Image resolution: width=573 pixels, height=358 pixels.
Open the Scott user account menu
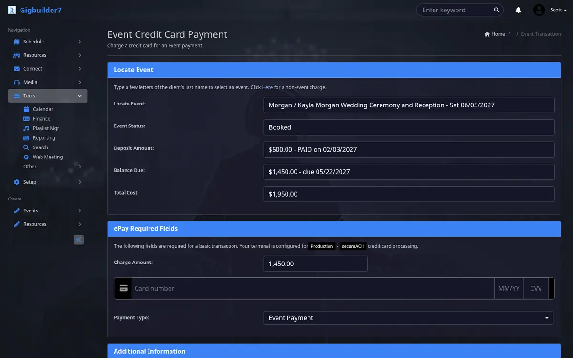tap(558, 10)
